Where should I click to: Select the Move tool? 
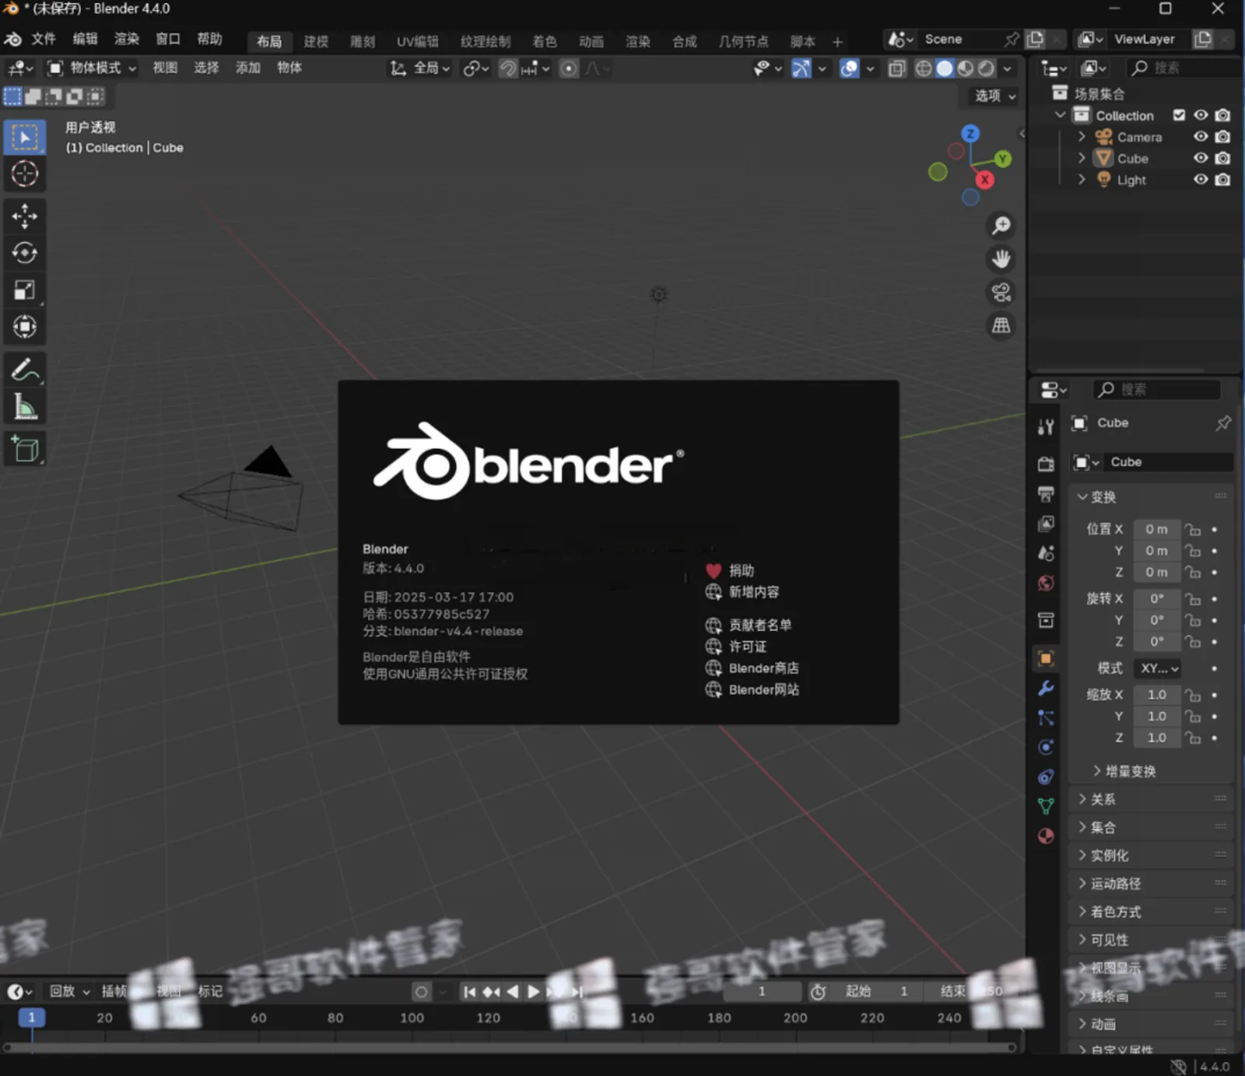click(x=25, y=216)
